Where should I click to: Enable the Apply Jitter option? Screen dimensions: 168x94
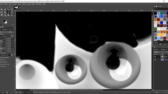2,60
